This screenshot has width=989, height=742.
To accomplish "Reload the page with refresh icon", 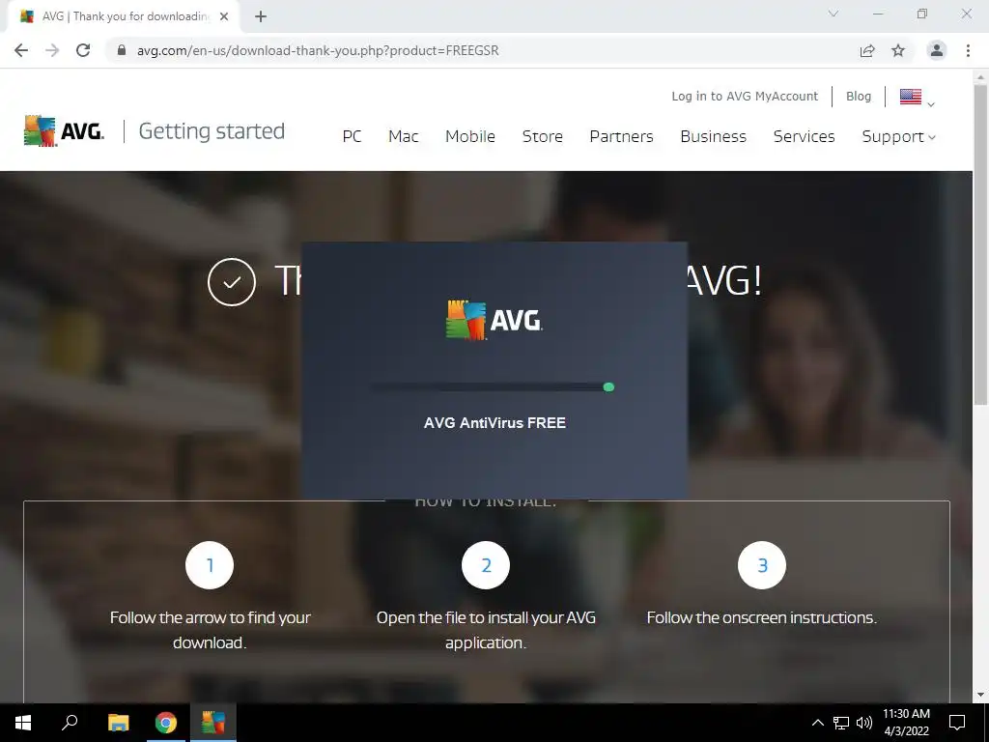I will point(83,50).
